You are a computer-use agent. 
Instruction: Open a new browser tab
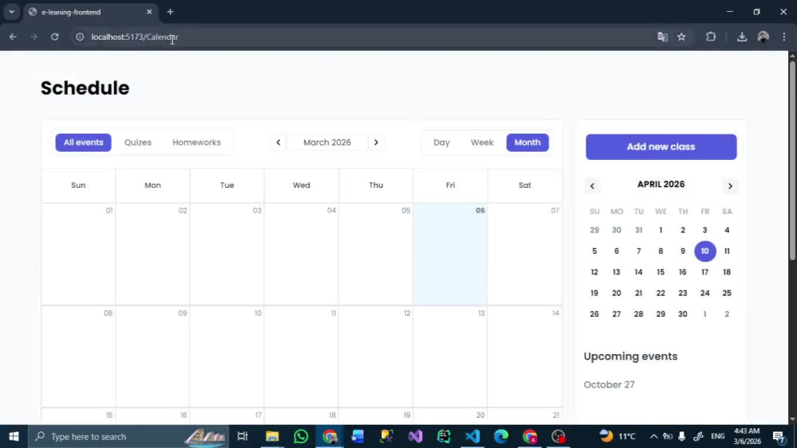(171, 12)
